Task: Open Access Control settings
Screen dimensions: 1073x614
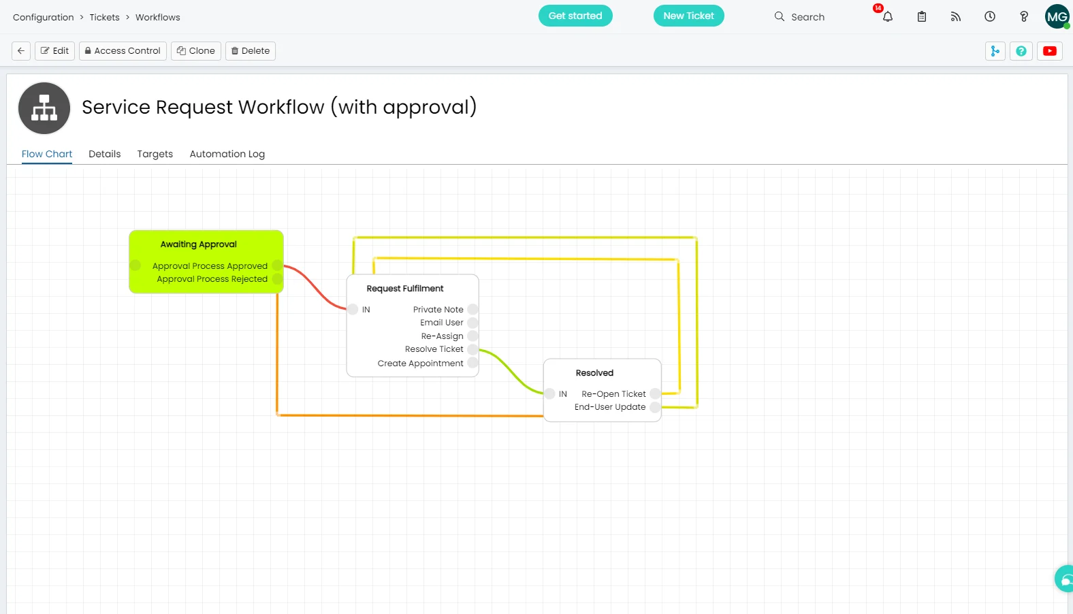Action: pyautogui.click(x=123, y=51)
